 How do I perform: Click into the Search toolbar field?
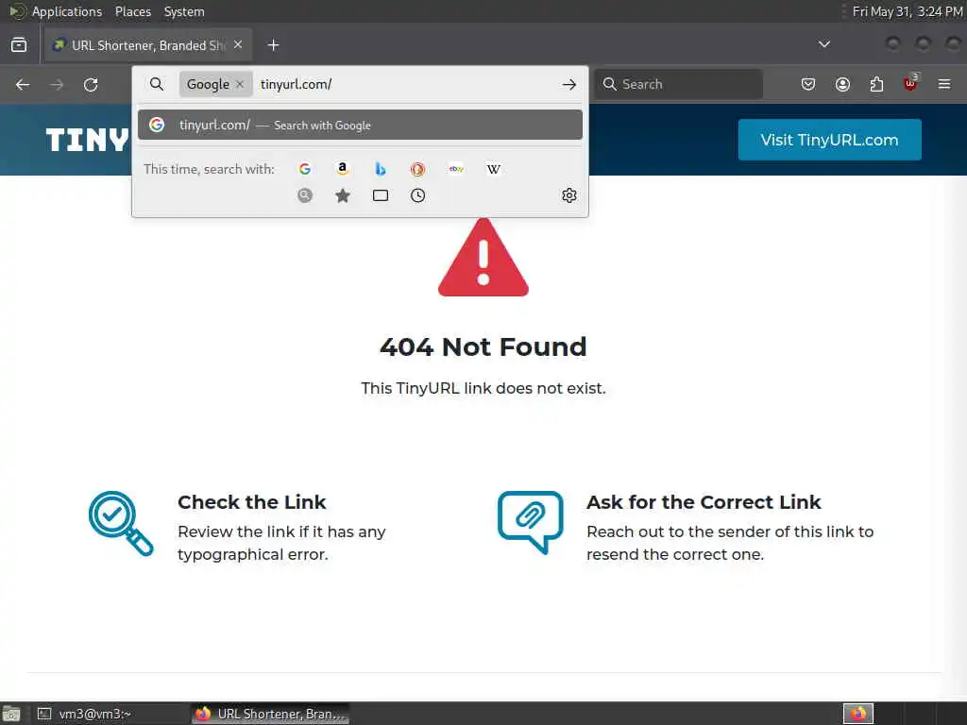678,84
